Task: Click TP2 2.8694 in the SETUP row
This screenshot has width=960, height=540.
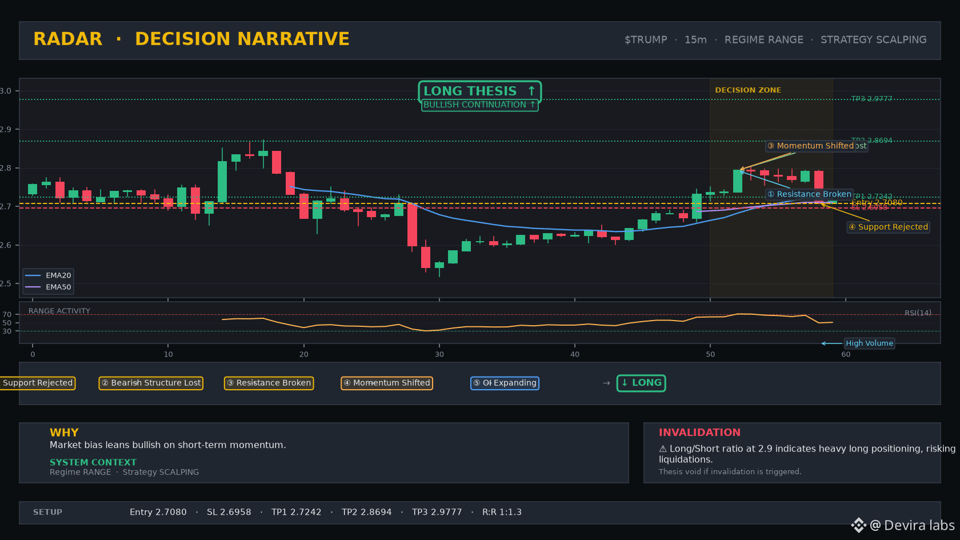Action: pos(367,513)
